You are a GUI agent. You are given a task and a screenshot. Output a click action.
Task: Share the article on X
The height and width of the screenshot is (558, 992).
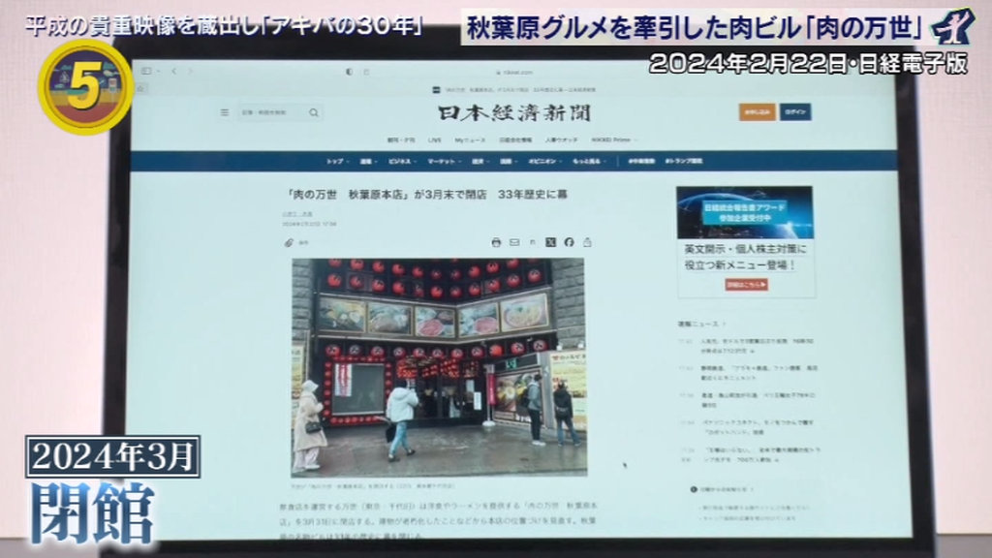[x=551, y=242]
